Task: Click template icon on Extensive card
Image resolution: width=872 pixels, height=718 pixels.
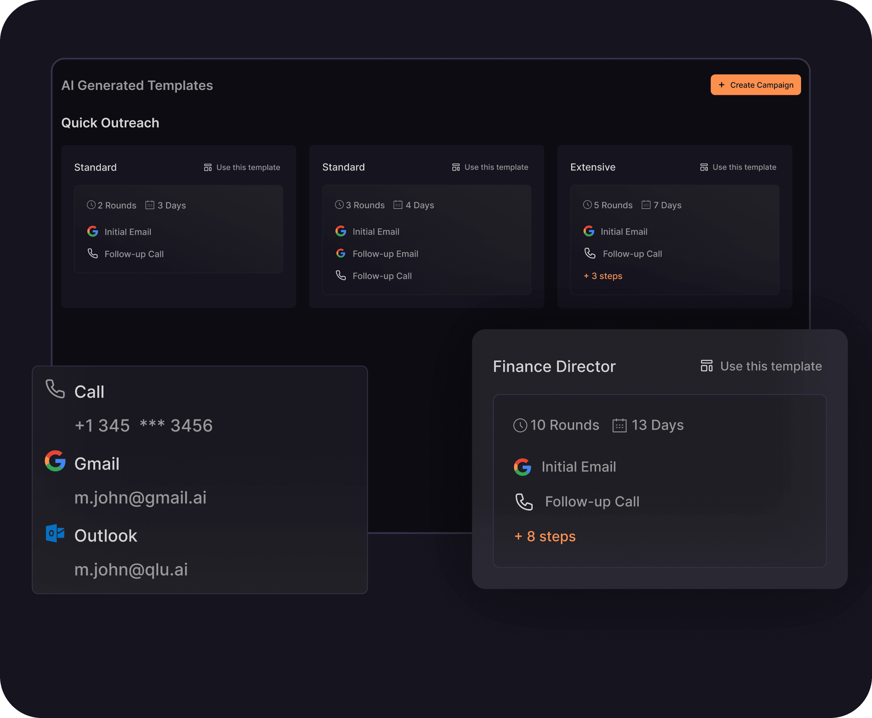Action: point(704,167)
